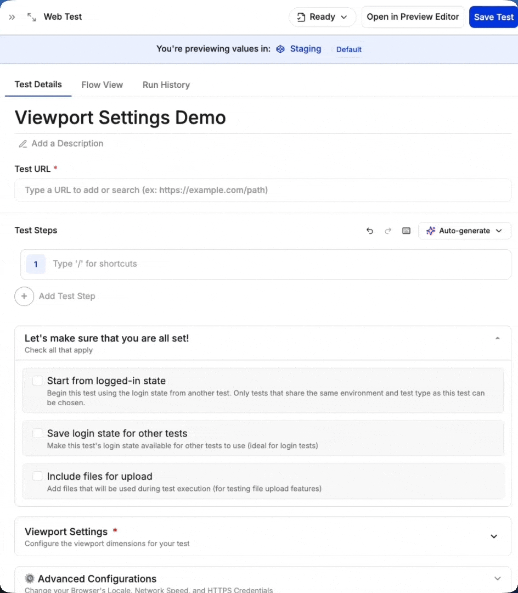
Task: Click the Redo icon above Test Steps
Action: point(388,231)
